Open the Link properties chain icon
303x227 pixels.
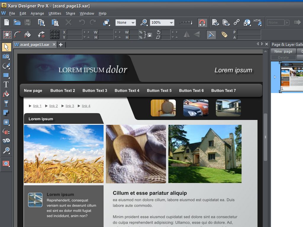[x=236, y=22]
